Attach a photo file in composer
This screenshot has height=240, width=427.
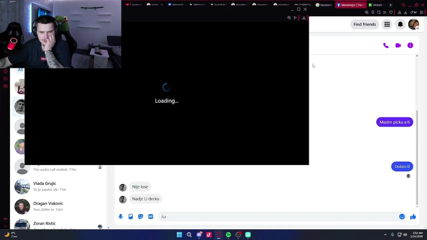coord(131,217)
